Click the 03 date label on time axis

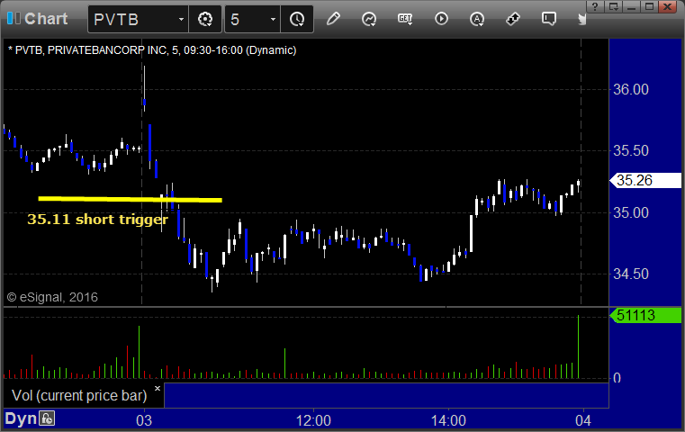(144, 420)
